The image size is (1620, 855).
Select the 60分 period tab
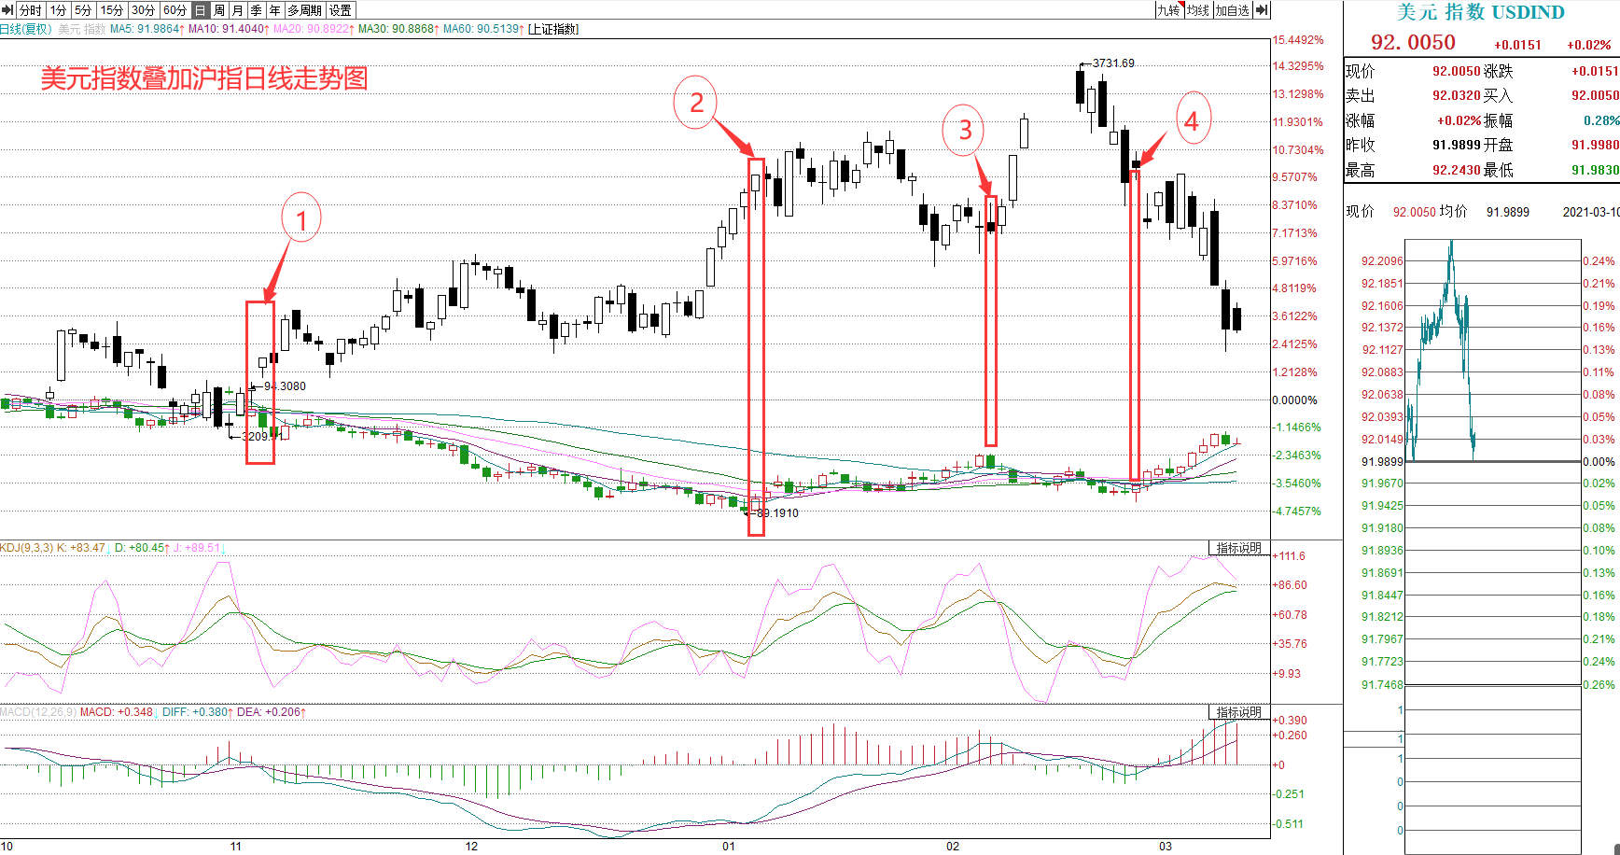tap(175, 10)
